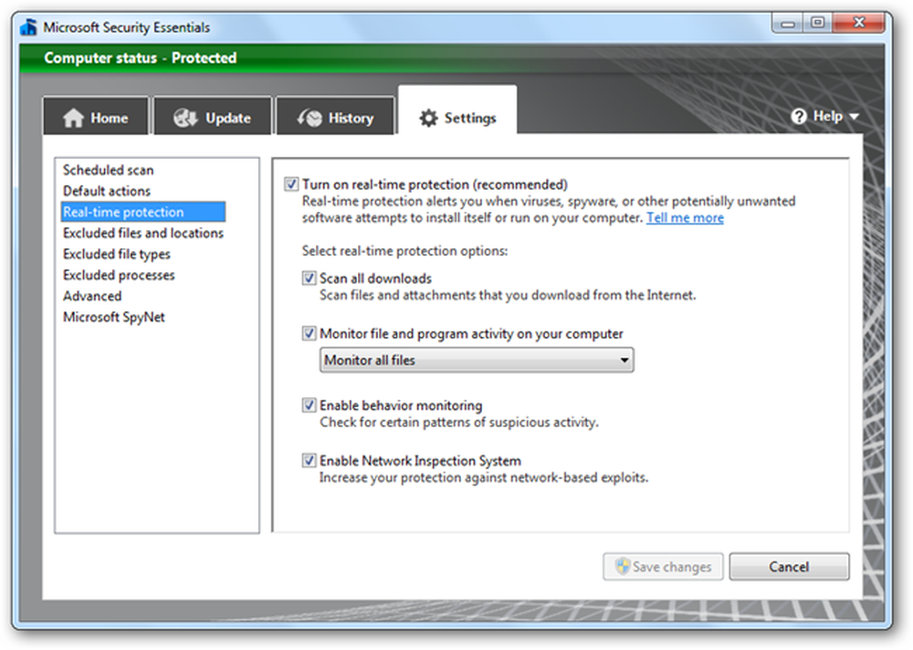Open Excluded file types settings

point(117,255)
